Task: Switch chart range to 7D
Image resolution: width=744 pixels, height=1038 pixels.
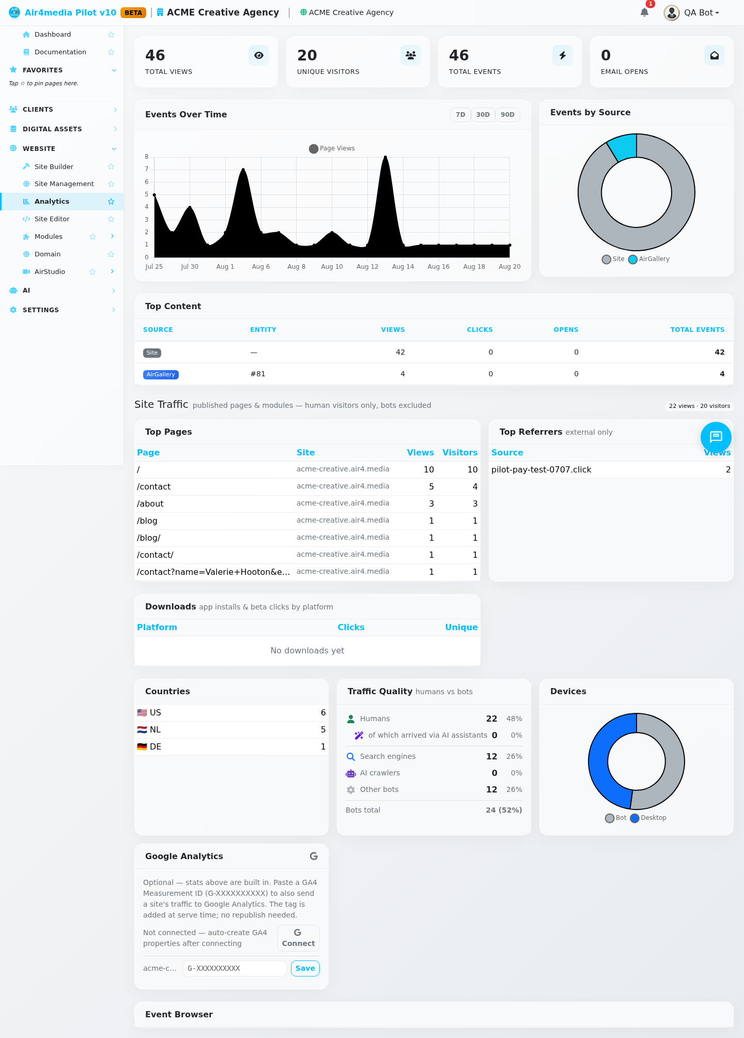Action: coord(460,115)
